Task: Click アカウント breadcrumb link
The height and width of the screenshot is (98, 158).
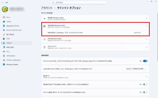Action: (x=47, y=8)
